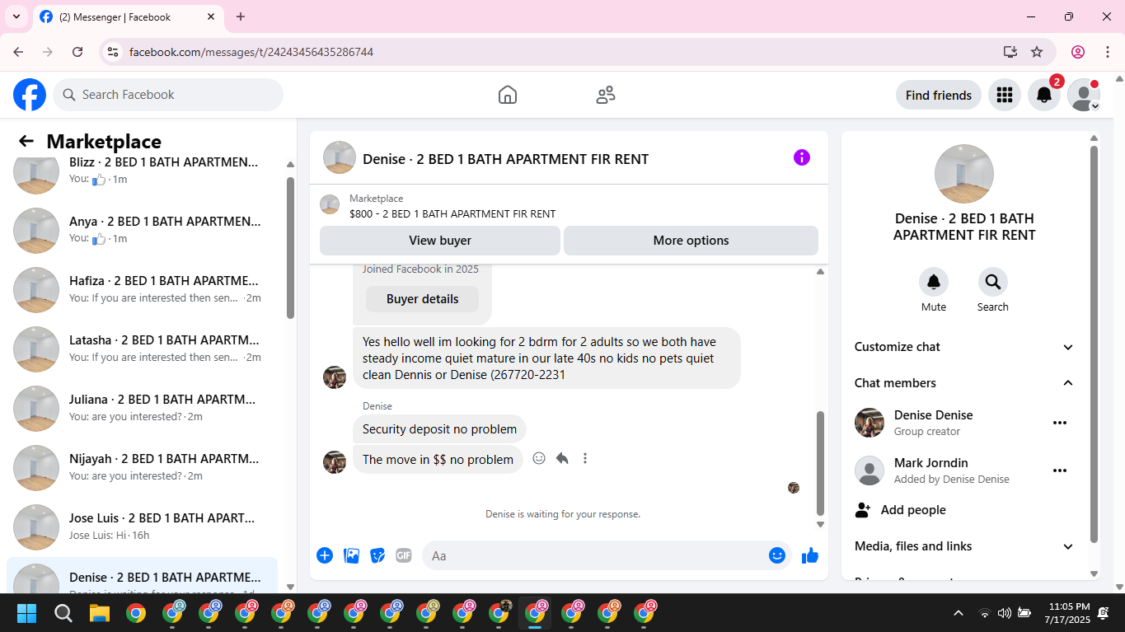Viewport: 1125px width, 632px height.
Task: Open Windows taskbar search
Action: [x=63, y=613]
